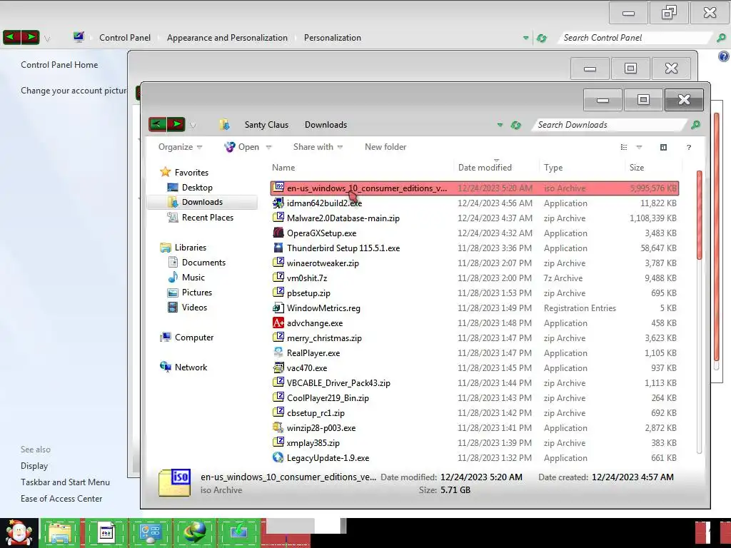Screen dimensions: 731x548
Task: Open the Control Panel taskbar icon
Action: pos(150,532)
